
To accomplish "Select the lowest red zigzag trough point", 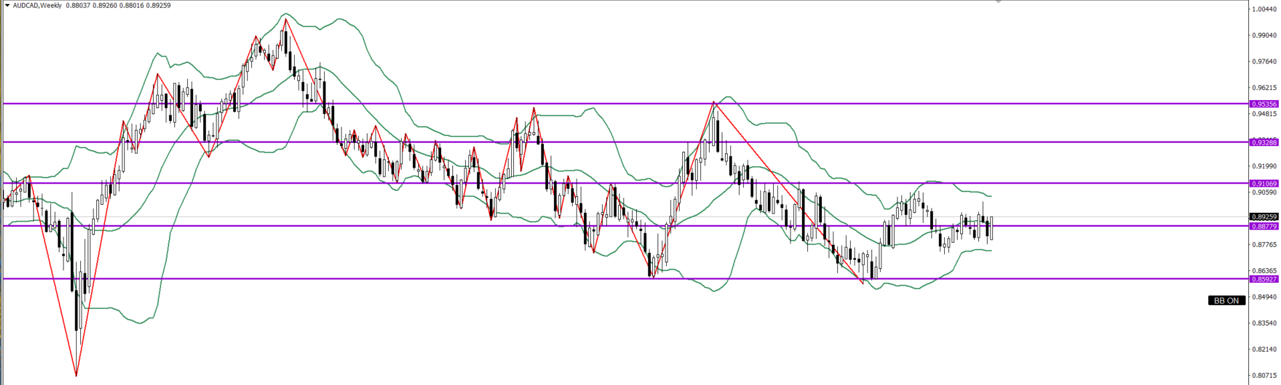I will point(76,376).
